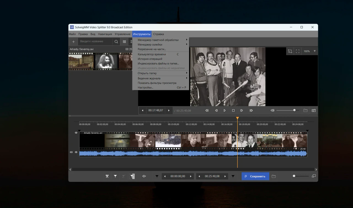Click the crop frame icon above preview

click(x=290, y=51)
